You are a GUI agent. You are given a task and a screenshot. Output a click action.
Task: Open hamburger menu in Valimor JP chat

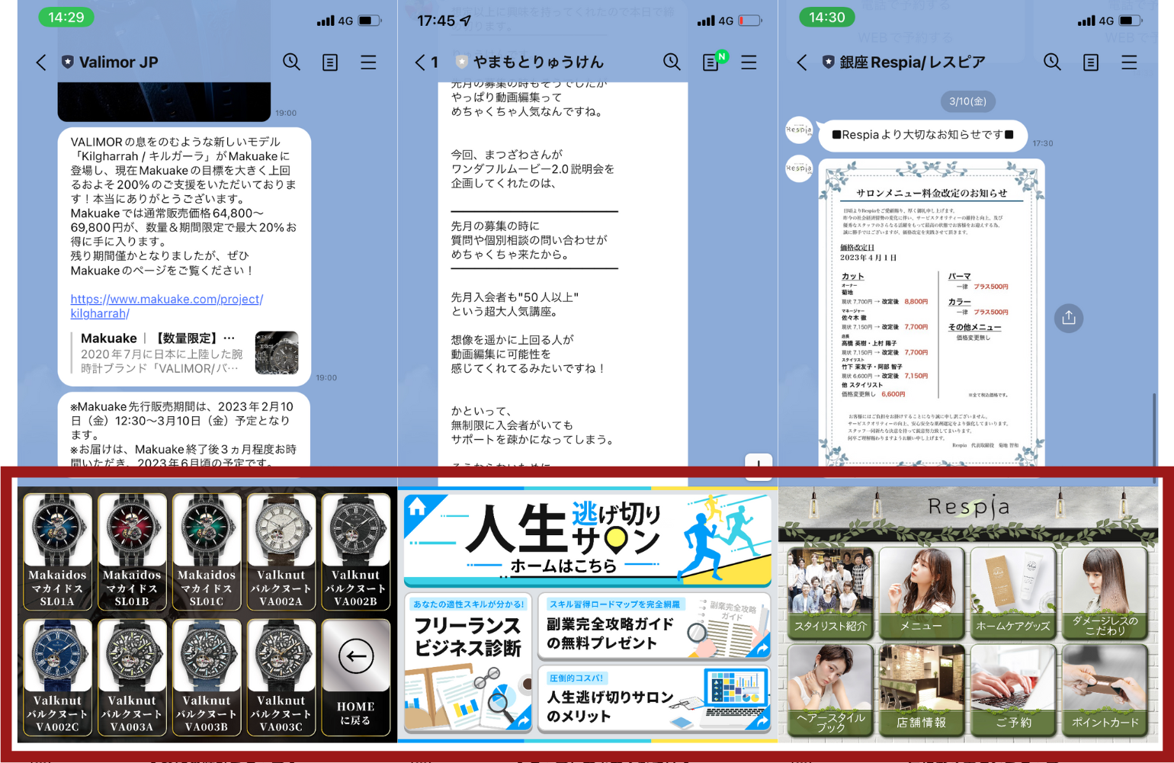tap(368, 62)
